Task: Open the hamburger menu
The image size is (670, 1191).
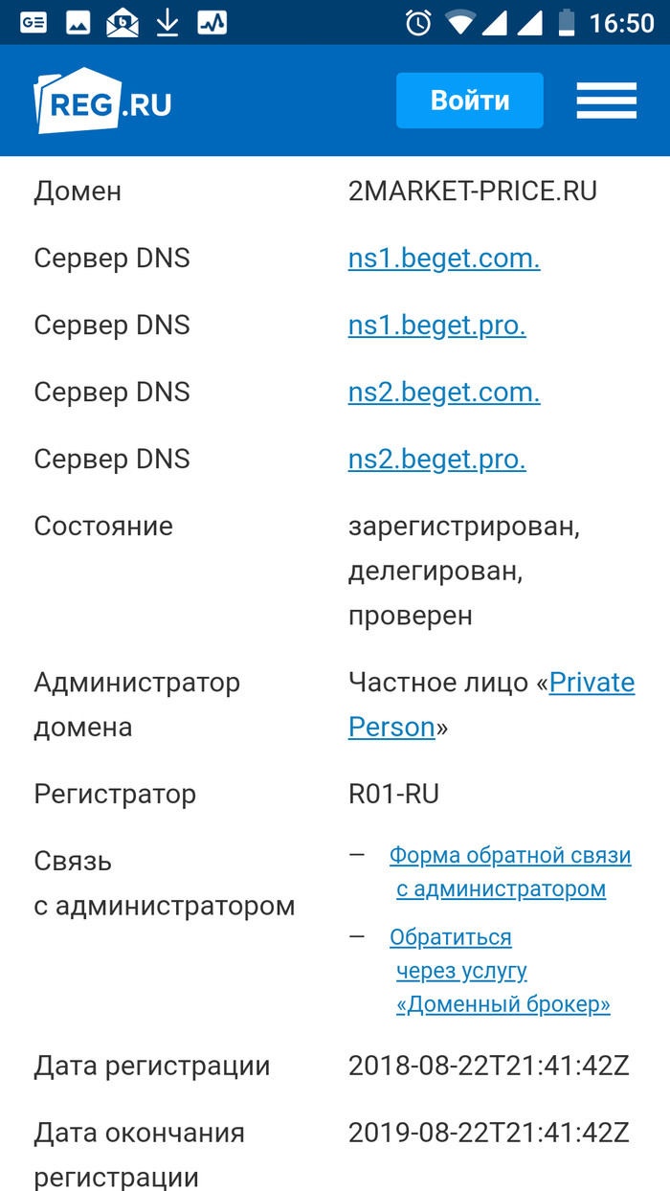Action: click(606, 101)
